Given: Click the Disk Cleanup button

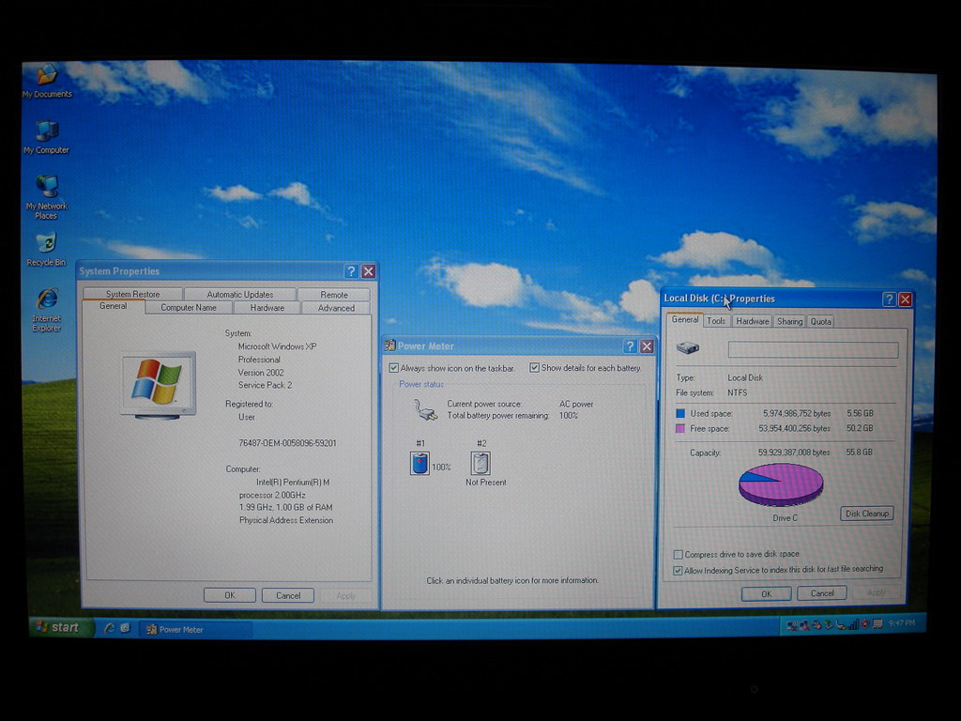Looking at the screenshot, I should (x=867, y=514).
